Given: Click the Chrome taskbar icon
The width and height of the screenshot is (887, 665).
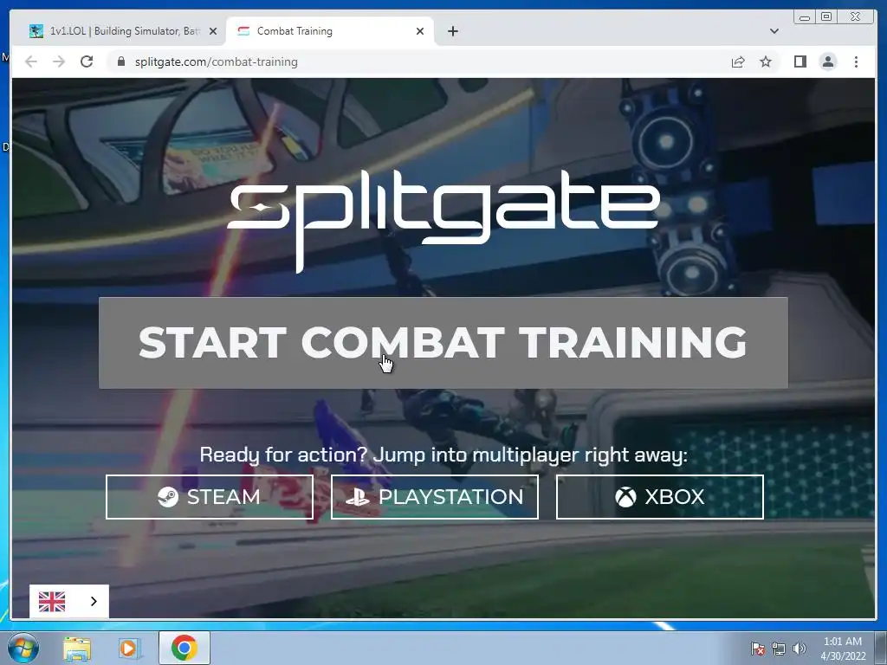Looking at the screenshot, I should point(184,648).
